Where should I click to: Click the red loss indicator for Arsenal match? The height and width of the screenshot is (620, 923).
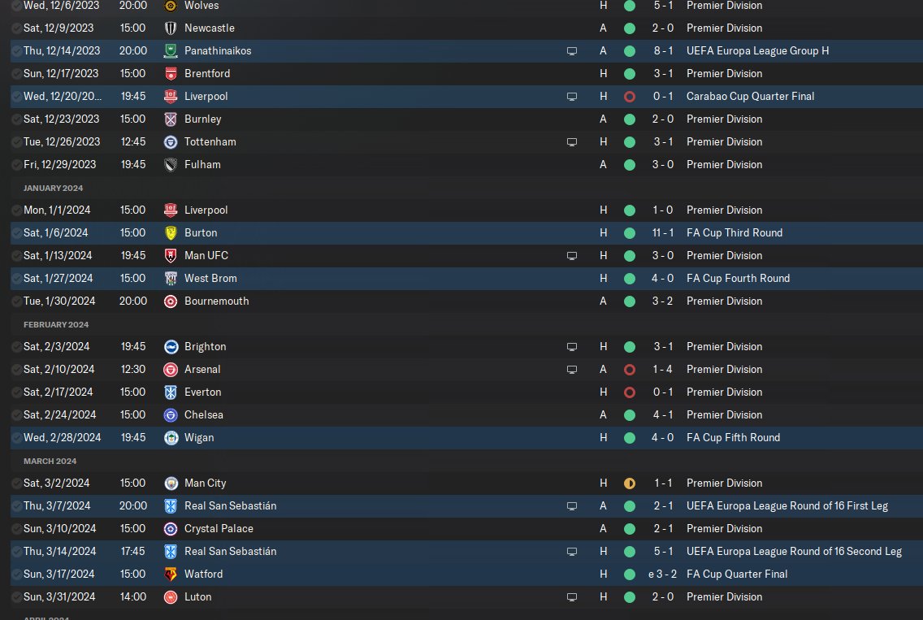[629, 370]
